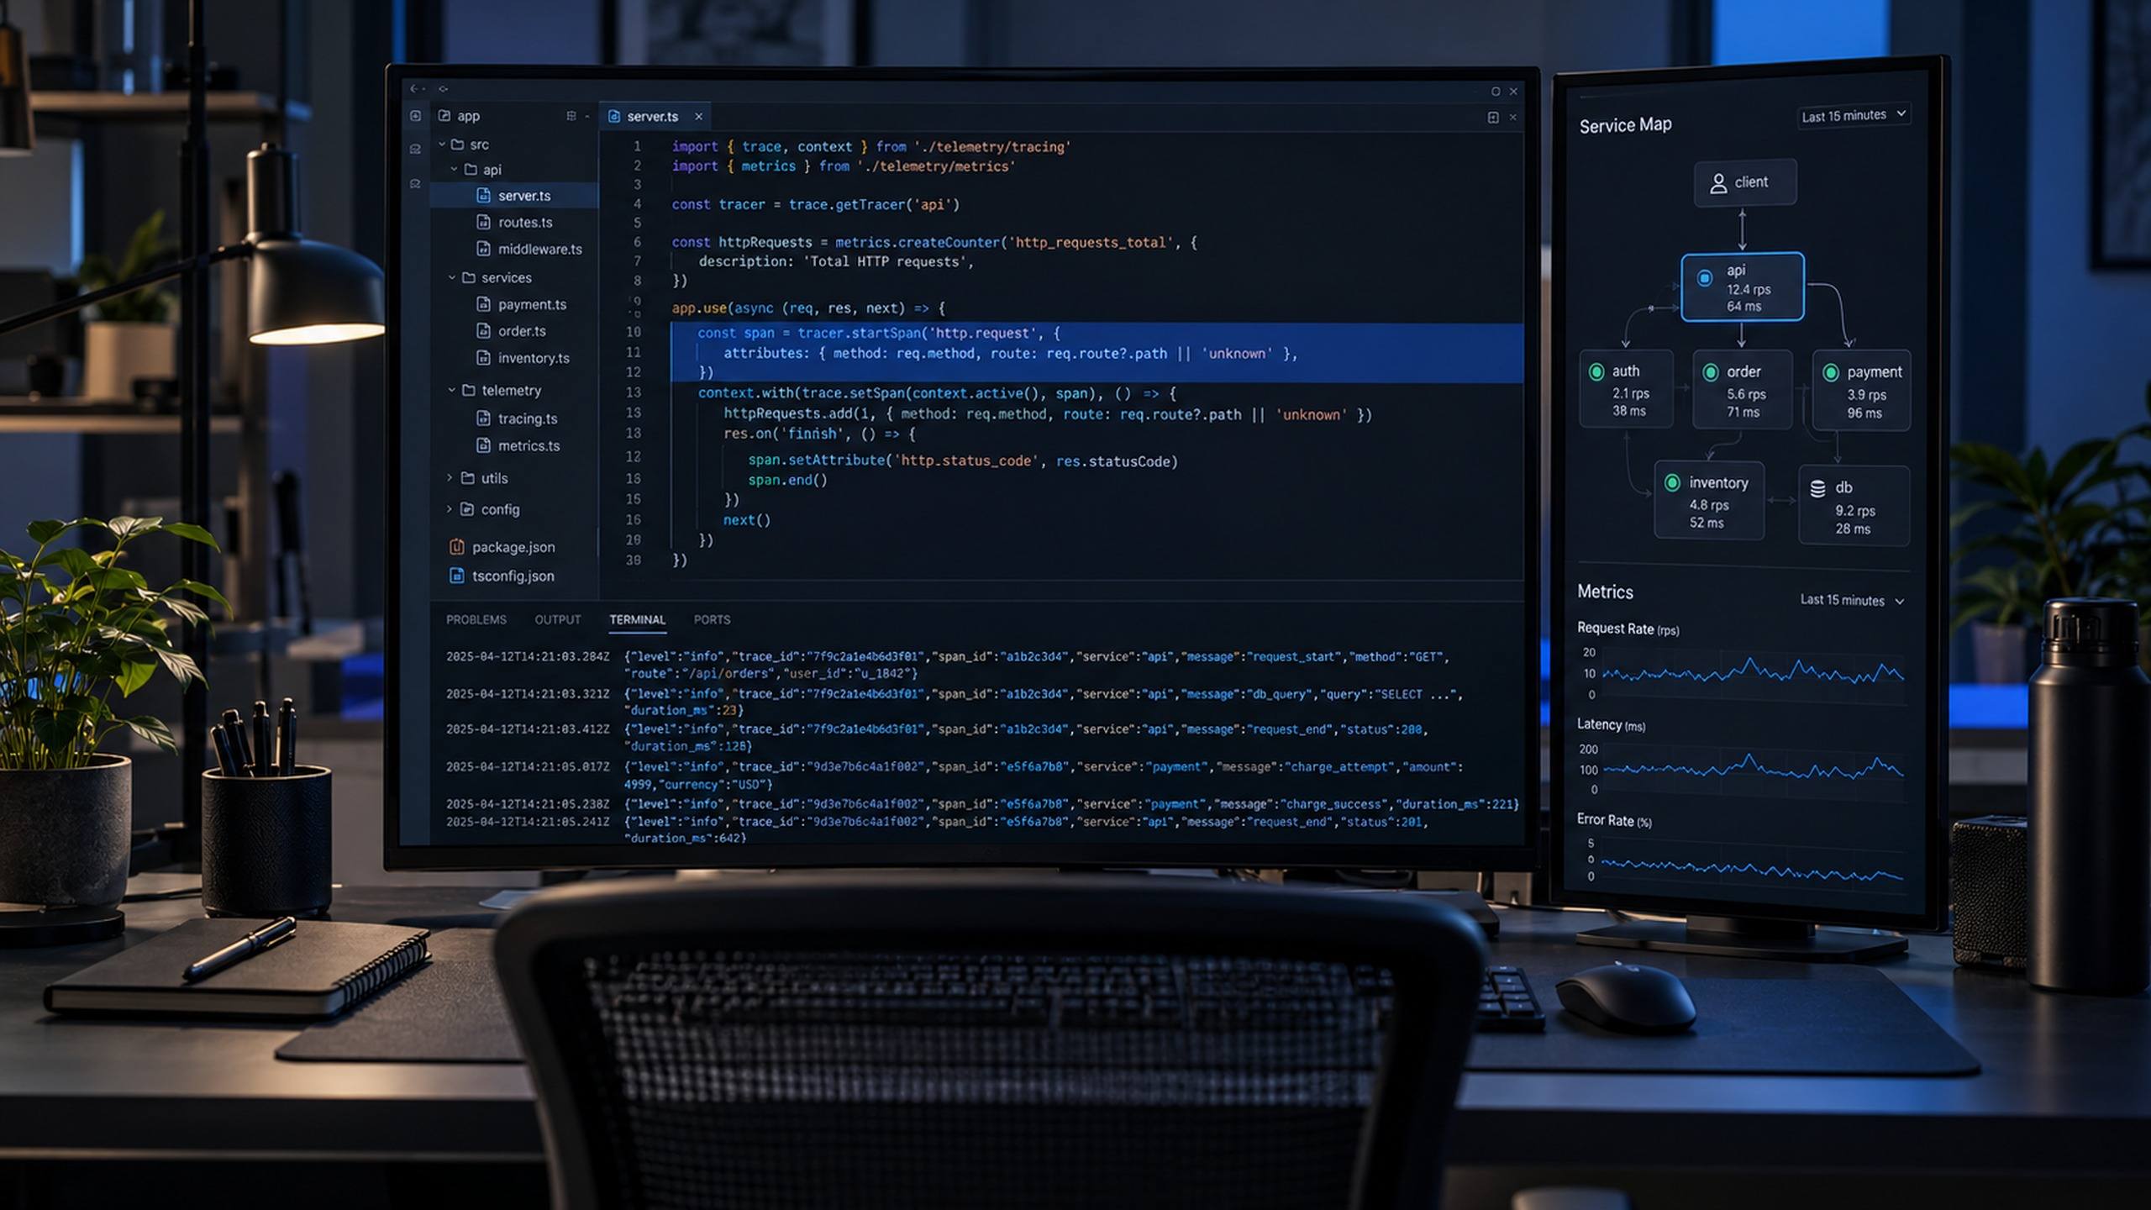2151x1210 pixels.
Task: Open the explorer icon atop the activity bar
Action: pos(415,116)
